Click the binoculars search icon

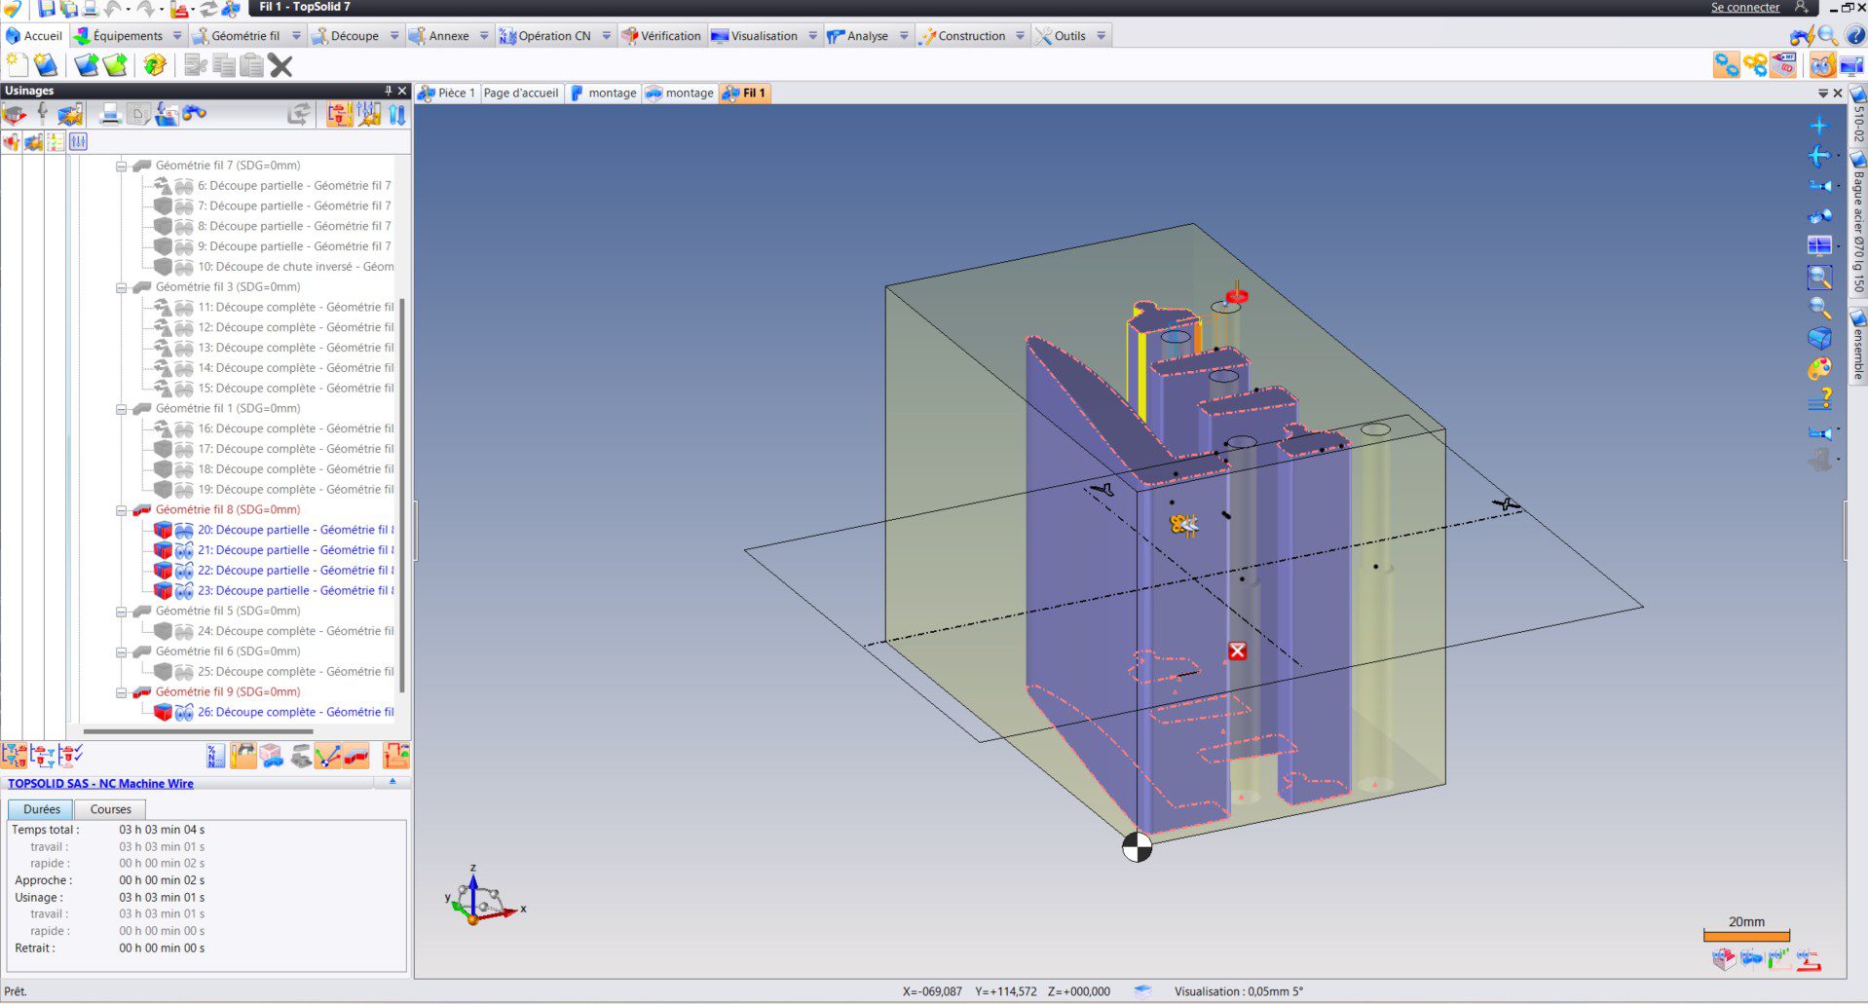coord(195,114)
